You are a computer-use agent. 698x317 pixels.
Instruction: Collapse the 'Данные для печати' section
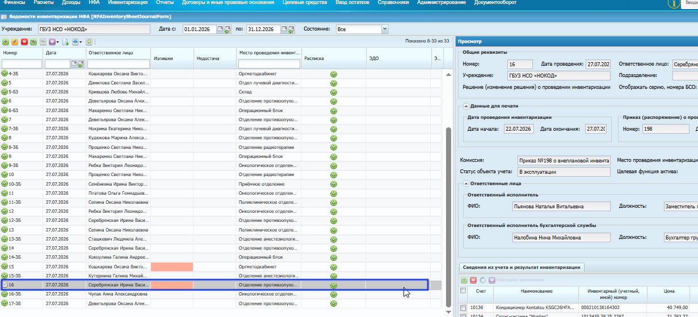pyautogui.click(x=466, y=106)
